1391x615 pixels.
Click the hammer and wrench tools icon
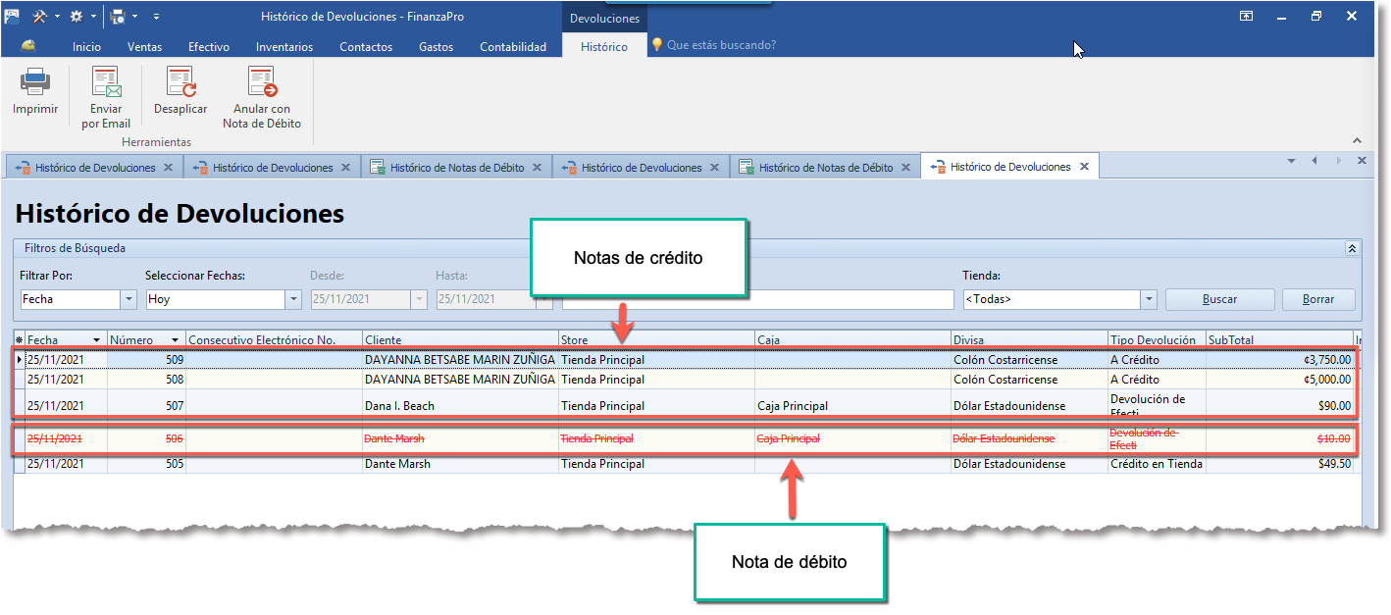40,16
